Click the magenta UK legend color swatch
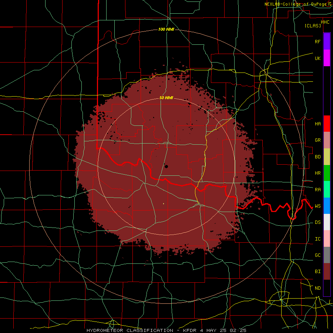 pyautogui.click(x=327, y=58)
